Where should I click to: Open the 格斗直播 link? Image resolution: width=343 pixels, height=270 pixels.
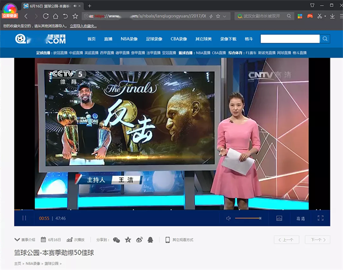[300, 53]
